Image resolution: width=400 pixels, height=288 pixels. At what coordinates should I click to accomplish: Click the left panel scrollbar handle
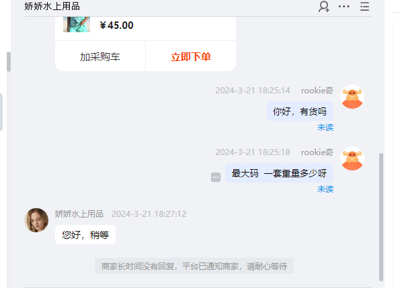pos(9,62)
